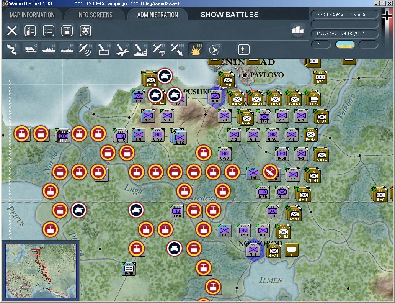
Task: Switch to the INFO SCREENS tab
Action: pyautogui.click(x=95, y=15)
